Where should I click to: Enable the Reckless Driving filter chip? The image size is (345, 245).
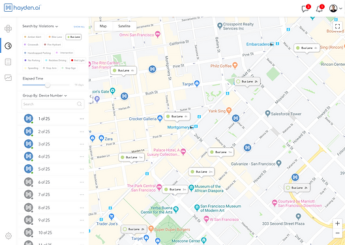point(55,60)
